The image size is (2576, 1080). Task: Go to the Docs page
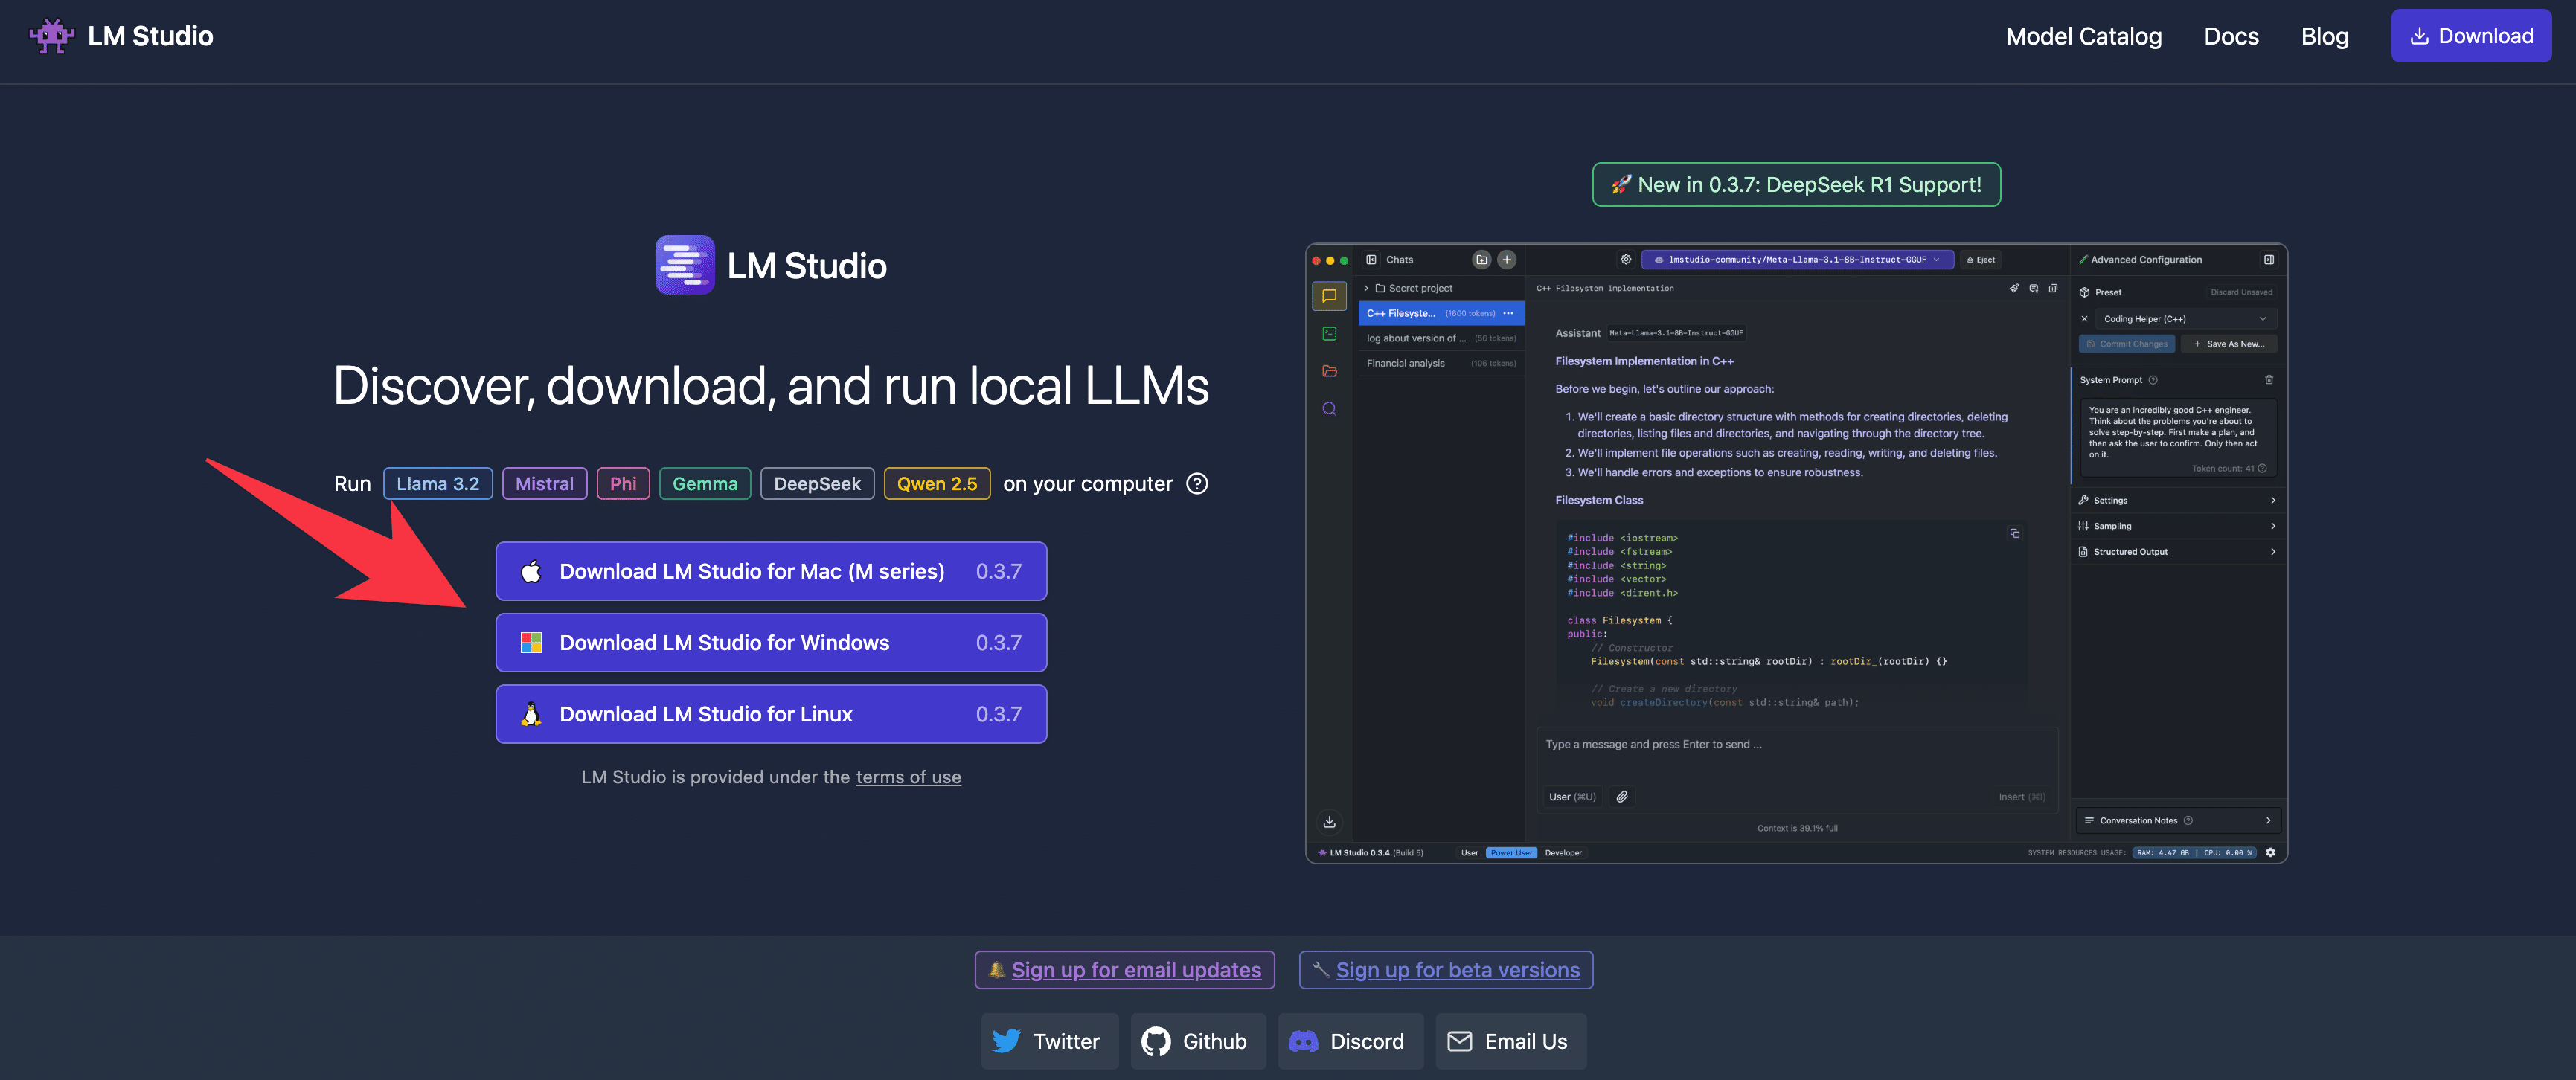[x=2230, y=36]
